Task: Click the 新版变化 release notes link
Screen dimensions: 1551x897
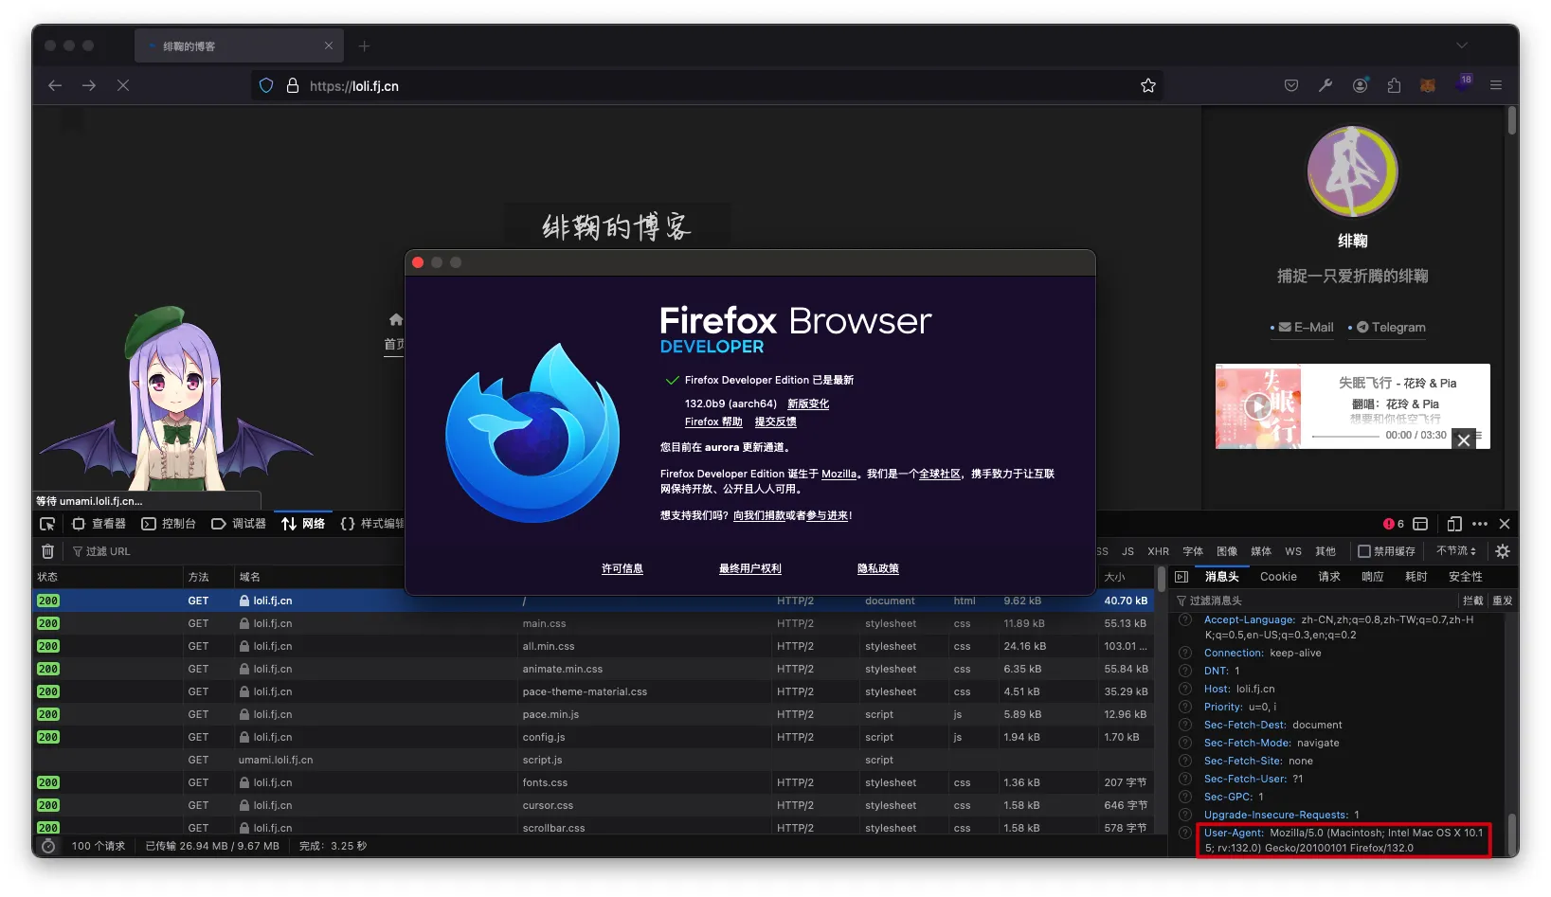Action: pos(808,404)
